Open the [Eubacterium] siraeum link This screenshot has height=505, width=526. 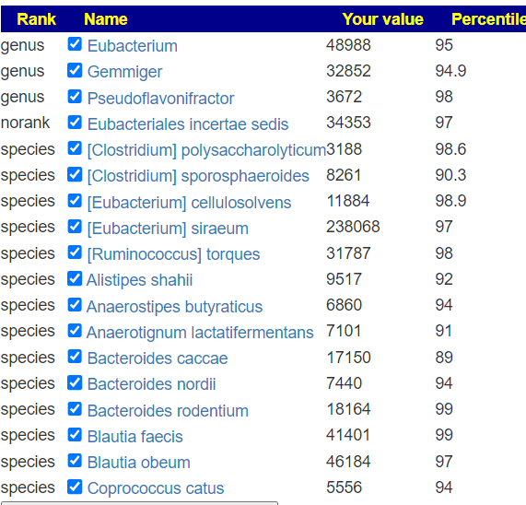click(168, 229)
